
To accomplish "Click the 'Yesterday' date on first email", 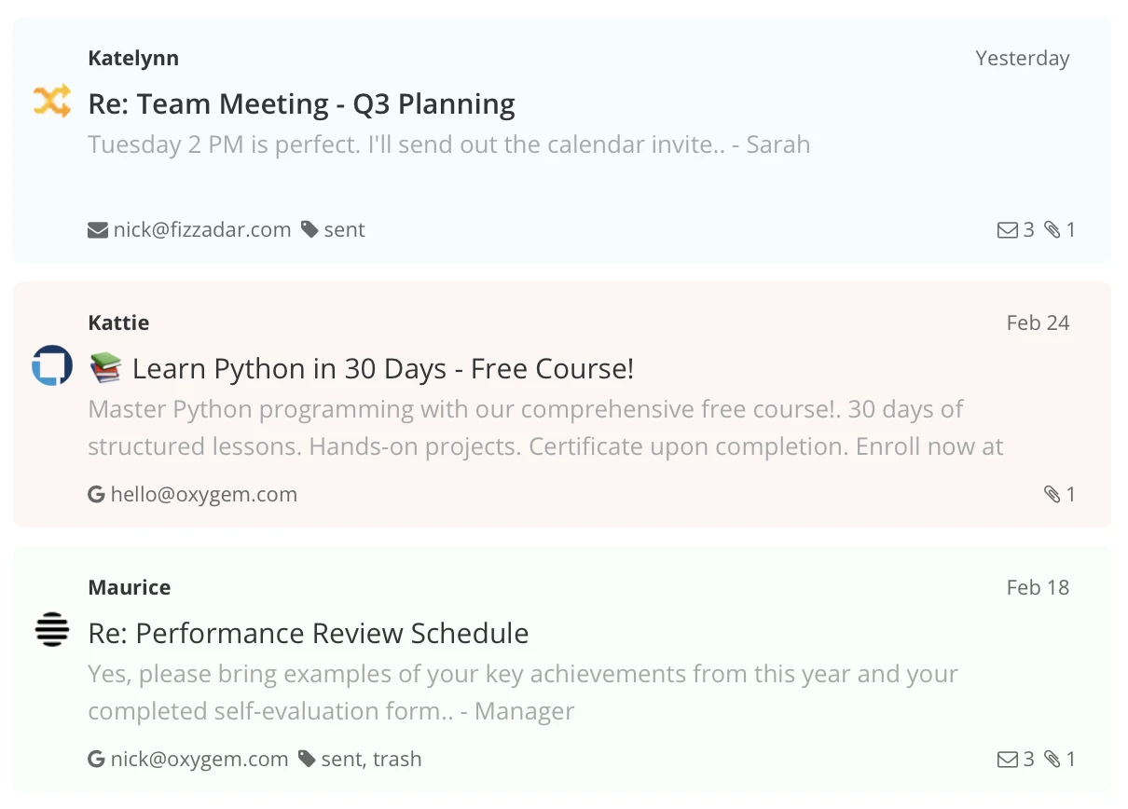I will 1022,58.
